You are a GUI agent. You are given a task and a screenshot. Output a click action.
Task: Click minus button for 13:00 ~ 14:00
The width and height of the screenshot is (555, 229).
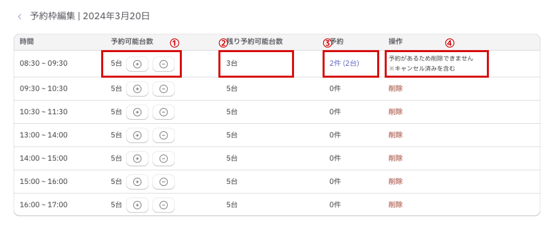pyautogui.click(x=163, y=135)
